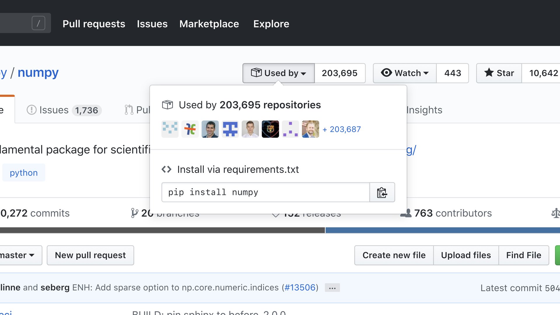Open the purple dots identicon avatar
Image resolution: width=560 pixels, height=315 pixels.
290,129
